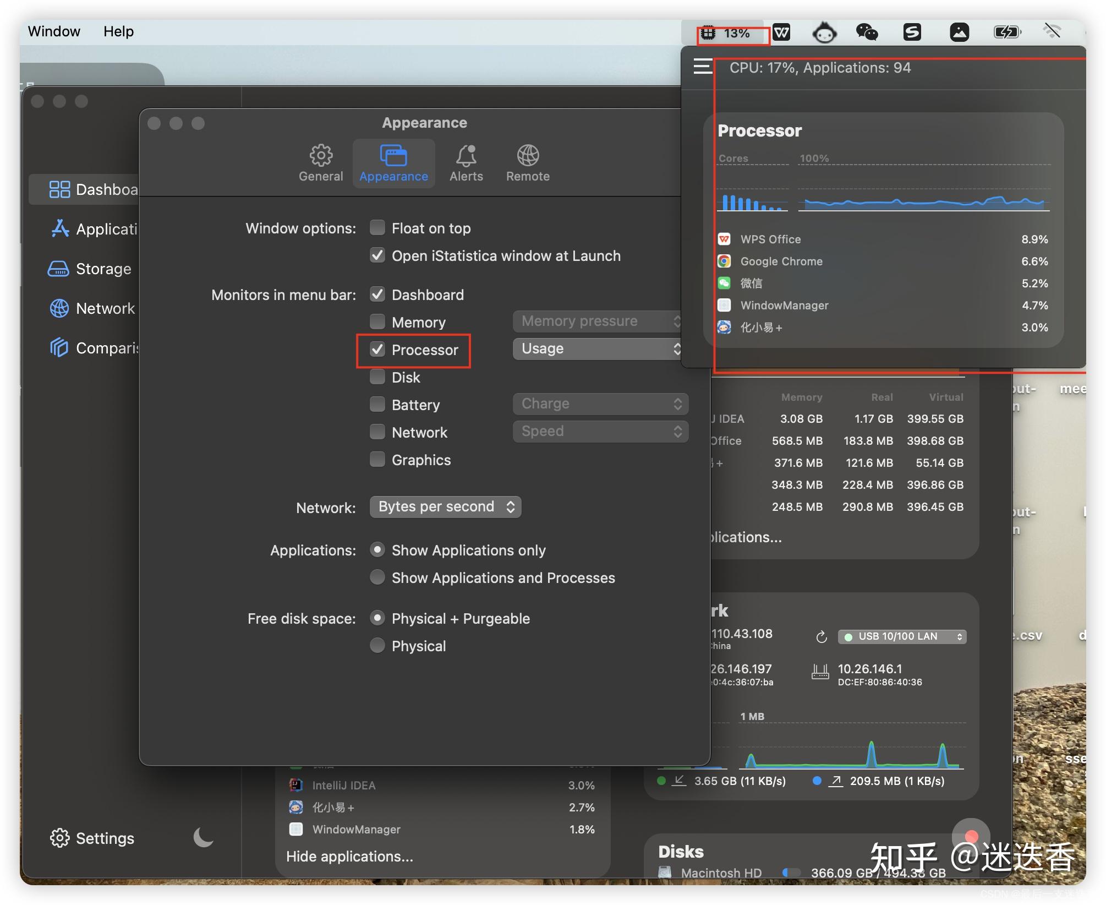
Task: Toggle the dark mode moon icon
Action: (x=202, y=838)
